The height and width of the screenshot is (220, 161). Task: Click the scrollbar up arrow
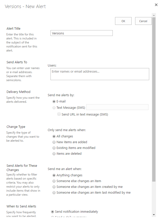tap(154, 15)
